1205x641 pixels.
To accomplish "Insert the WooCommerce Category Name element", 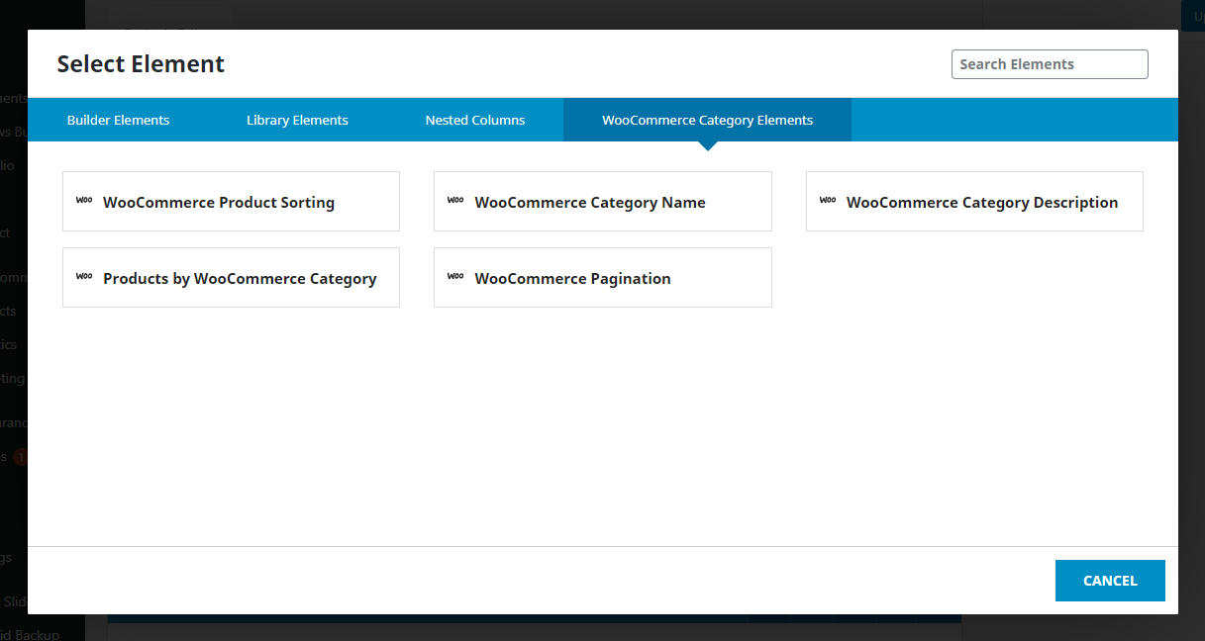I will 602,202.
